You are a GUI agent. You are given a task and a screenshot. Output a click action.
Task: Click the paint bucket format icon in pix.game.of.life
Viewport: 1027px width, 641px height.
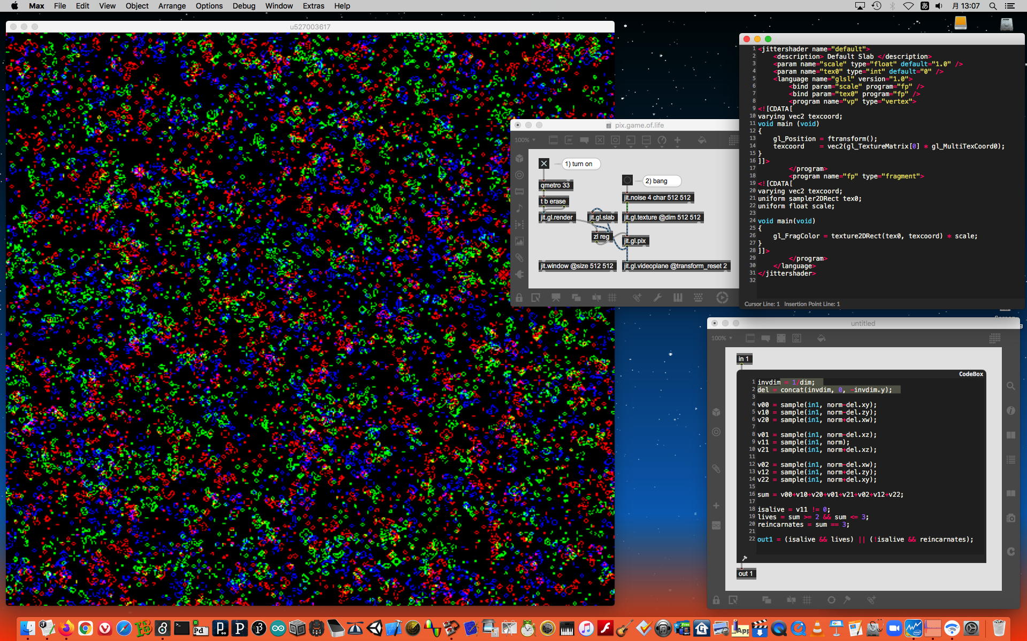coord(702,140)
